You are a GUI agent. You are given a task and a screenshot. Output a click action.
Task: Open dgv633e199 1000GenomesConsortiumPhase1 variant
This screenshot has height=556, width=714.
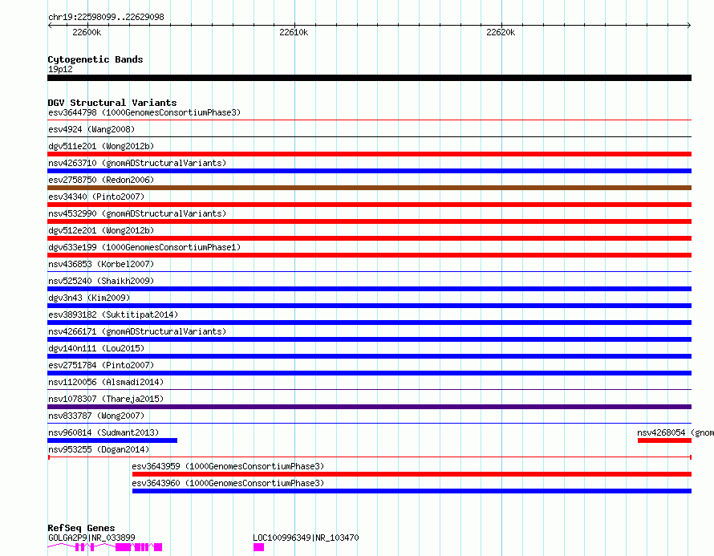tap(144, 247)
